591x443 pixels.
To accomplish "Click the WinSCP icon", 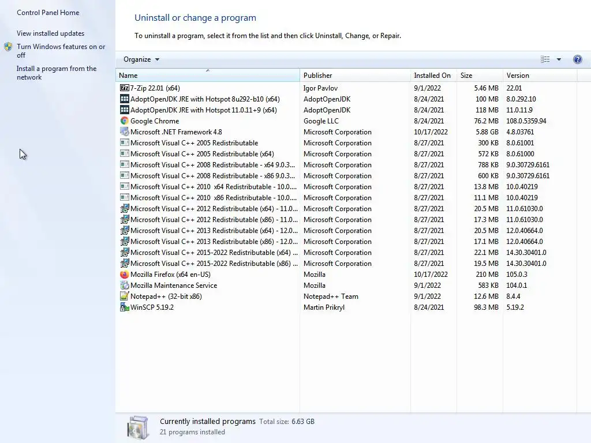I will (x=125, y=307).
